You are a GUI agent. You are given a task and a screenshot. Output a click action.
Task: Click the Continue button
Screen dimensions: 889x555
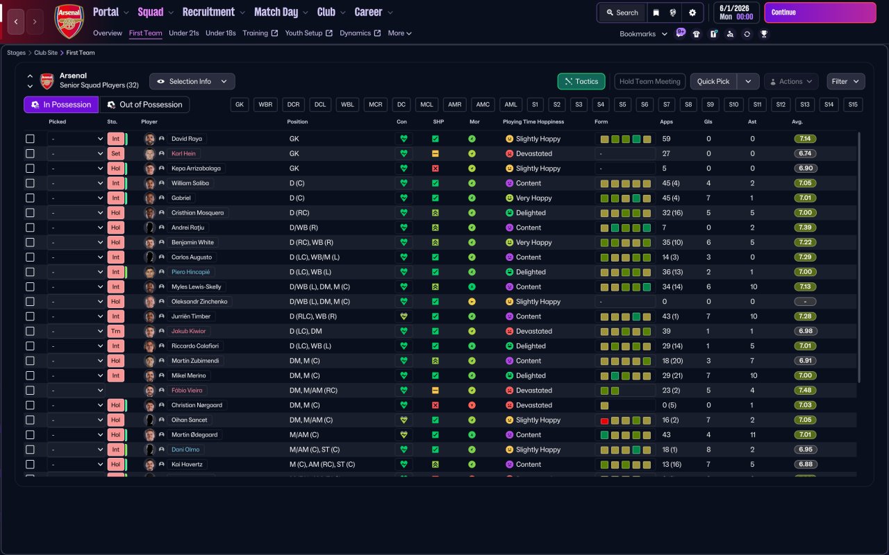tap(820, 12)
